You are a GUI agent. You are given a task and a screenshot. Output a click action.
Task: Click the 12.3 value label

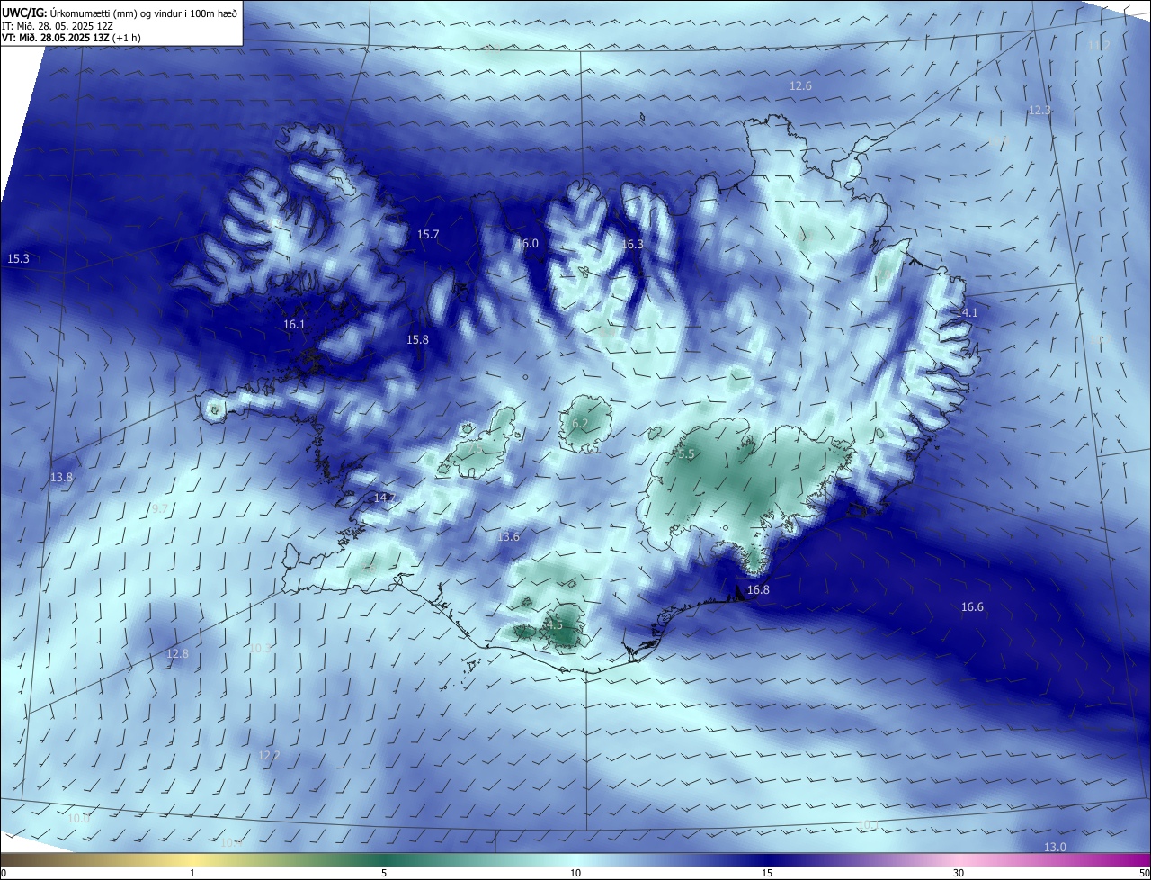pos(1039,111)
